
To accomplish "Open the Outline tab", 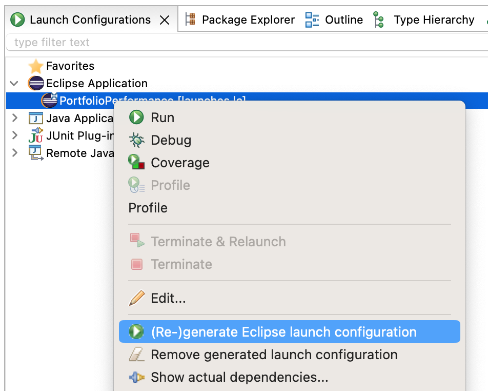I will (x=334, y=20).
